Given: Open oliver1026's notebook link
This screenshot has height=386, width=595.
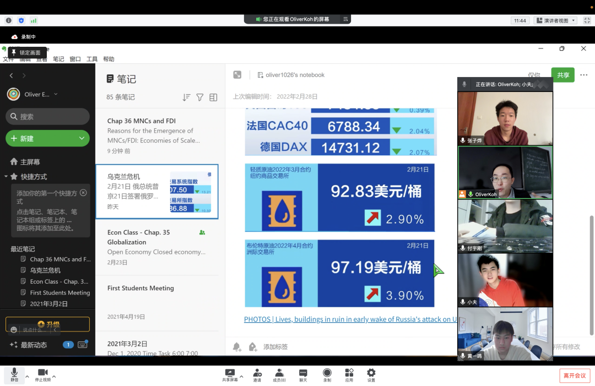Looking at the screenshot, I should point(291,75).
